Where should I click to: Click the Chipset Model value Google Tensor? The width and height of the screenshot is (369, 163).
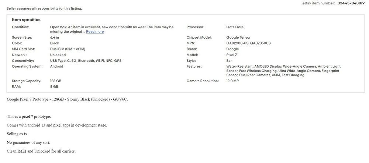[x=238, y=38]
